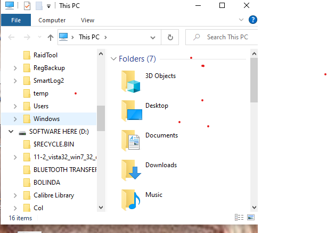Viewport: 327px width, 233px height.
Task: Click the This PC breadcrumb
Action: [89, 37]
